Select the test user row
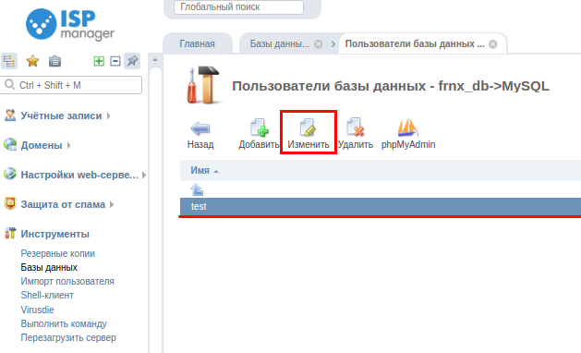The width and height of the screenshot is (581, 353). (381, 207)
